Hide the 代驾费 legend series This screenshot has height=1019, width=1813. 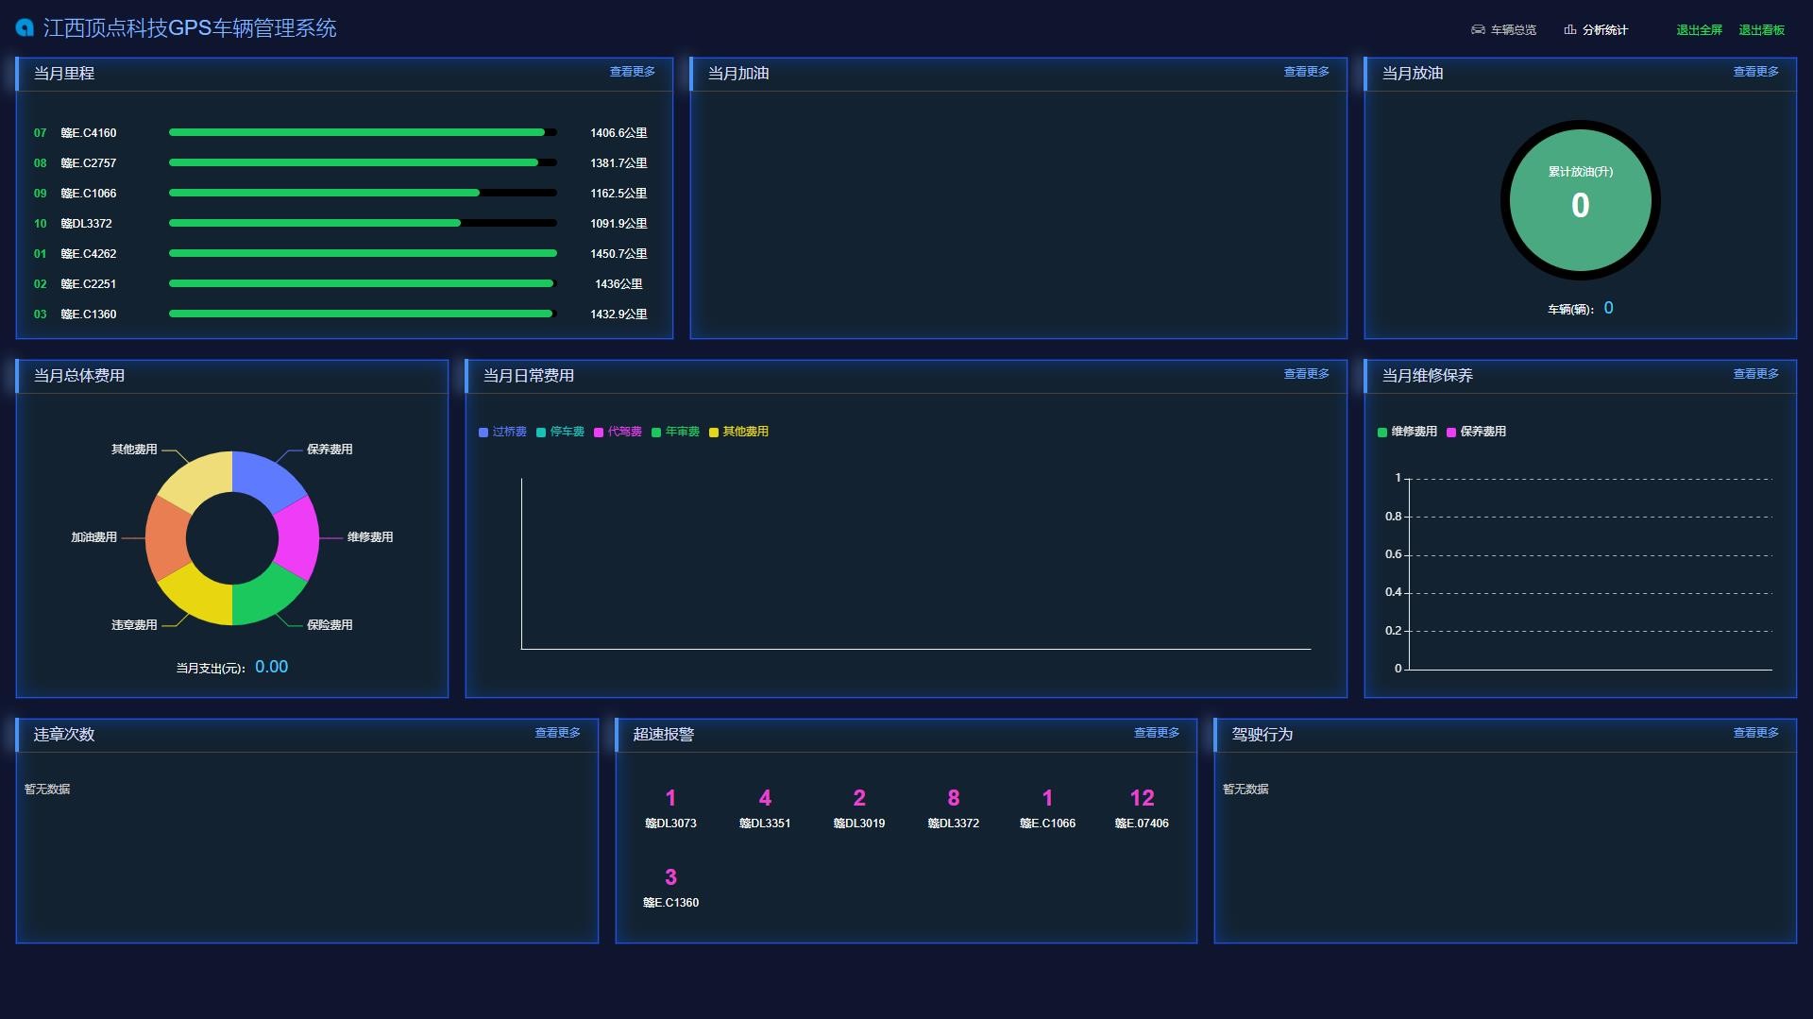pyautogui.click(x=618, y=432)
